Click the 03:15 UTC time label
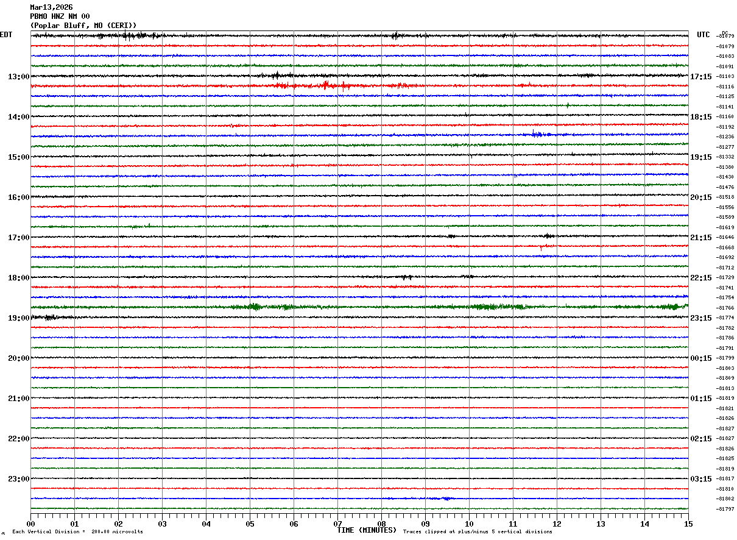Image resolution: width=737 pixels, height=540 pixels. click(x=701, y=479)
